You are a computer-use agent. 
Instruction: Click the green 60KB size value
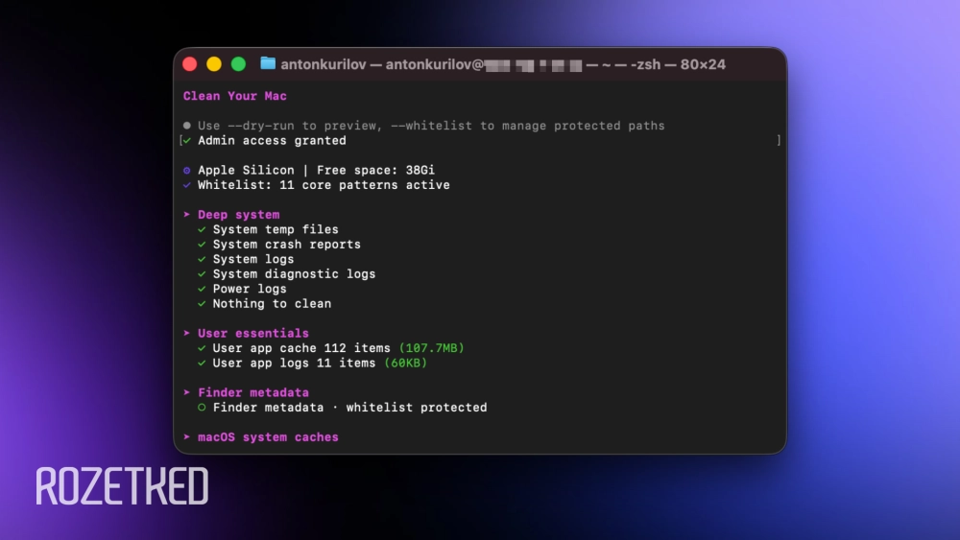[405, 364]
